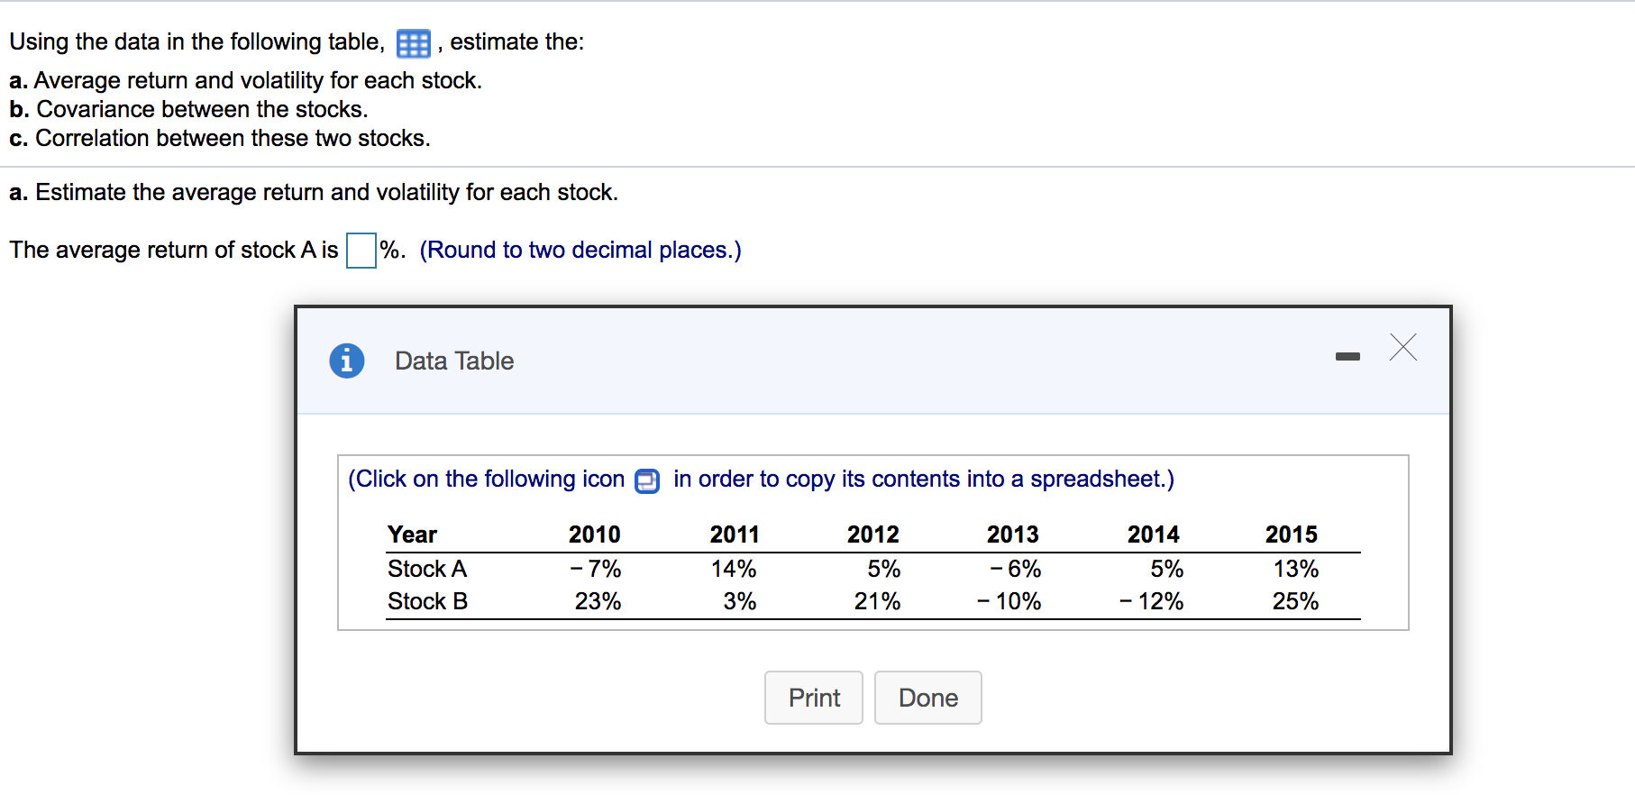1635x795 pixels.
Task: Click the minimize dash on the Data Table dialog
Action: pos(1347,357)
